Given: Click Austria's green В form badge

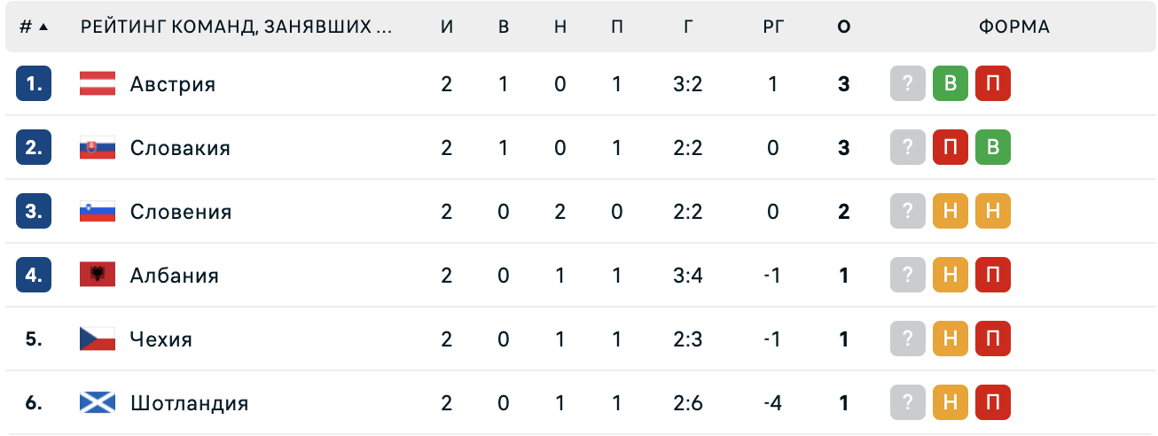Looking at the screenshot, I should click(x=951, y=84).
